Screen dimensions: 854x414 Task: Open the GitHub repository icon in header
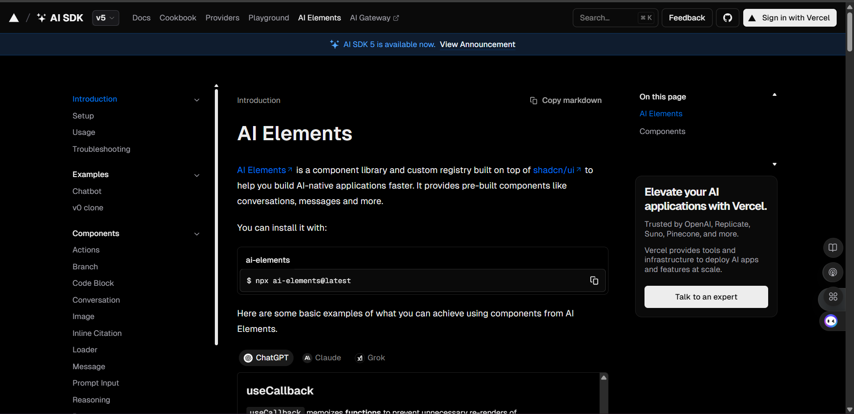point(728,18)
